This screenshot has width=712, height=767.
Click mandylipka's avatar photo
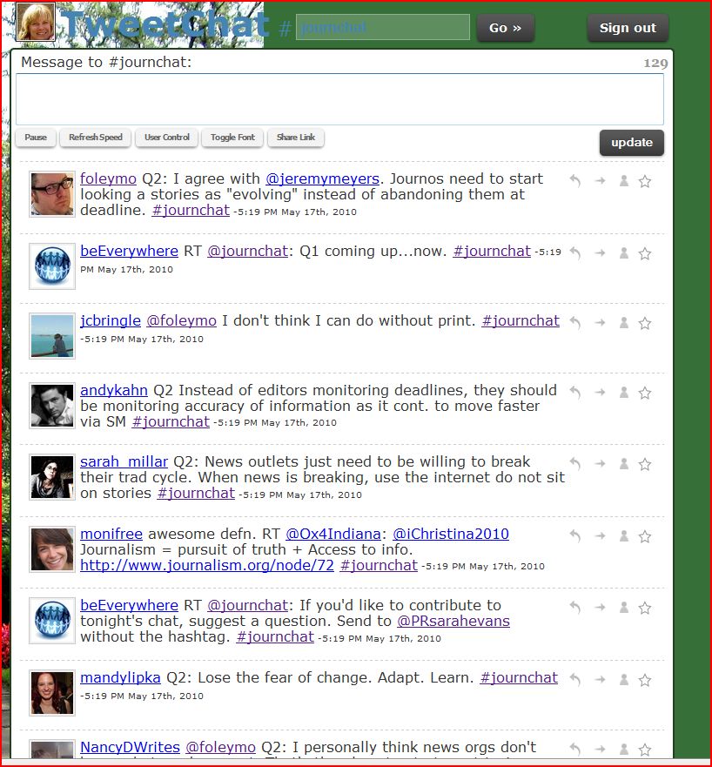pyautogui.click(x=52, y=693)
